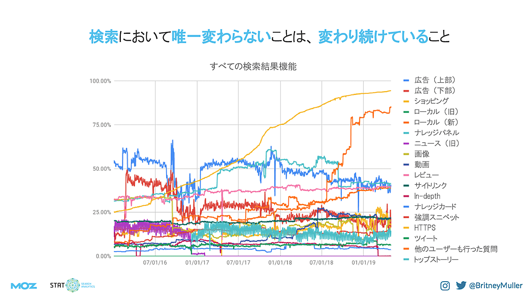Click the chart title すべての検索結果機能
529x297 pixels.
coord(253,66)
